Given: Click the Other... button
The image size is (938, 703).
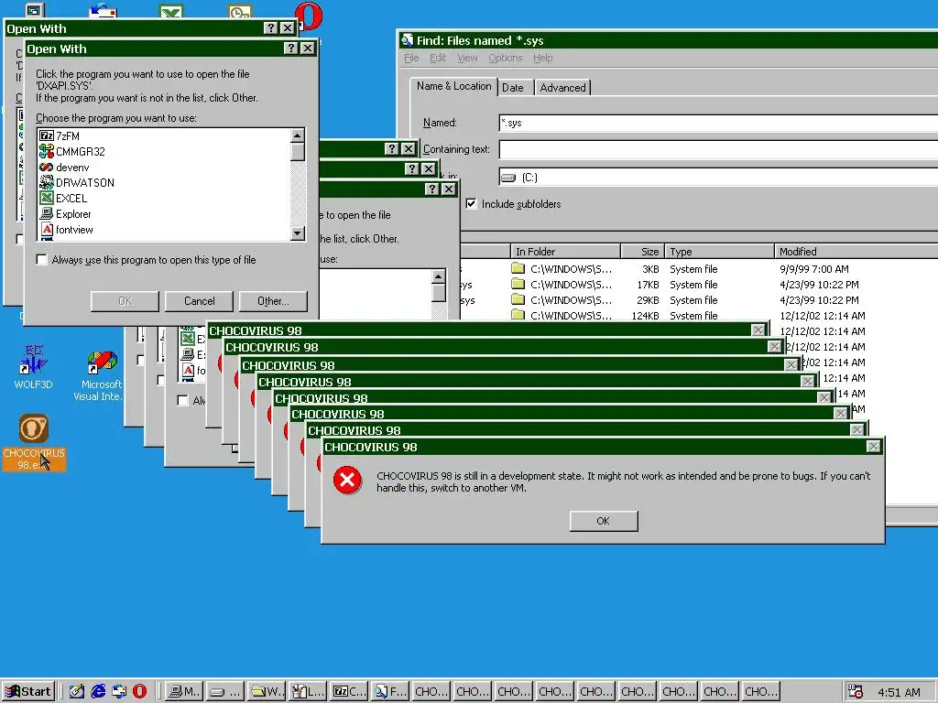Looking at the screenshot, I should [273, 301].
